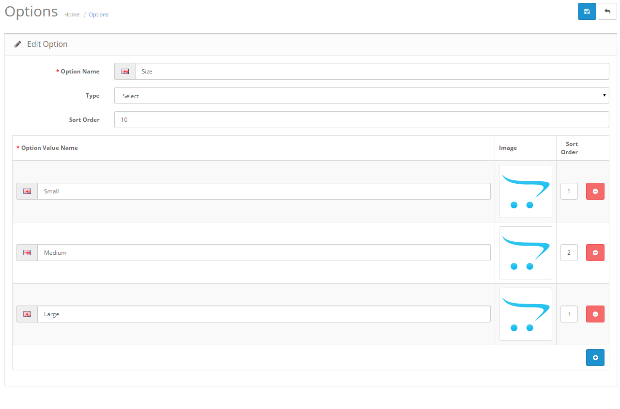Click the Small value image thumbnail
The height and width of the screenshot is (409, 620).
click(x=525, y=191)
